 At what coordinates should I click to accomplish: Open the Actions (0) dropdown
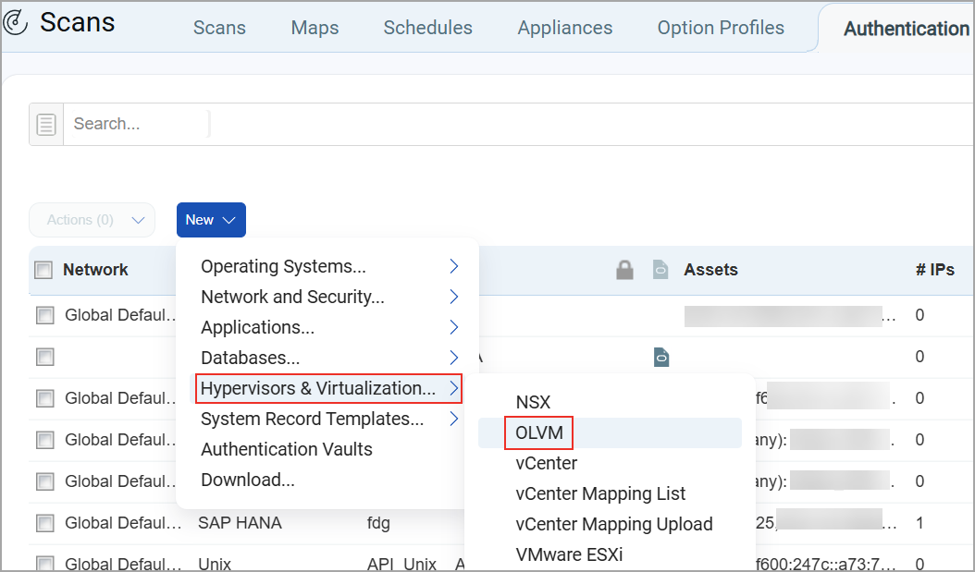point(92,220)
